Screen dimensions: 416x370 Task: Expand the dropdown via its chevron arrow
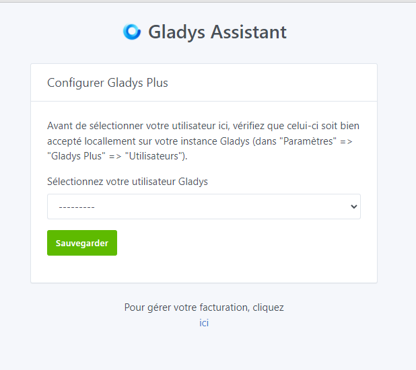tap(353, 207)
